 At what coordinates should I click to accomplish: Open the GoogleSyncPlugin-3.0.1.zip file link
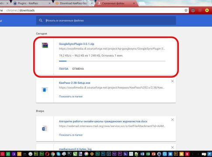coord(76,44)
